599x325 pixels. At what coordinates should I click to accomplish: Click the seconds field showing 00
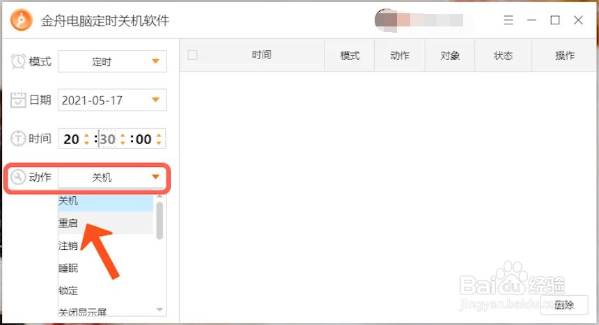[x=143, y=139]
